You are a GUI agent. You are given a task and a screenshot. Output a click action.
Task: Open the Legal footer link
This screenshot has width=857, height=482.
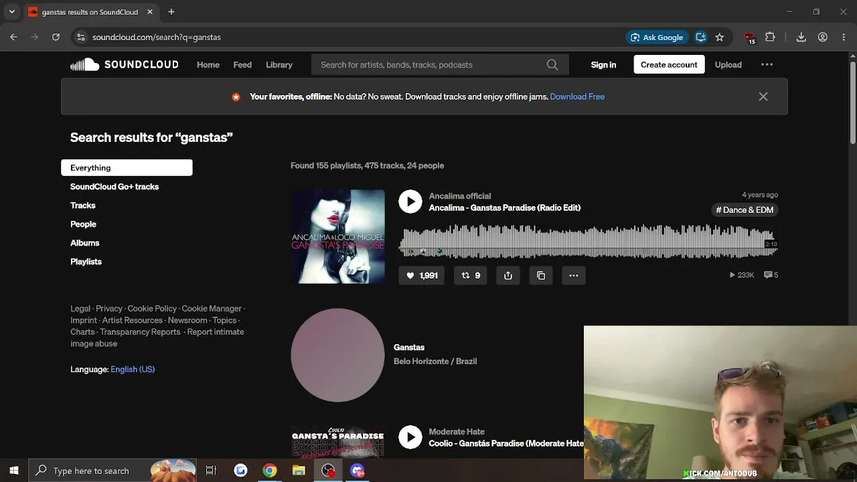coord(80,309)
